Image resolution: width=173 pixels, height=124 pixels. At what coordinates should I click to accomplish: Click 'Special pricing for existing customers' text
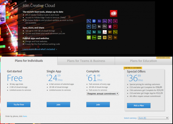tap(145, 84)
